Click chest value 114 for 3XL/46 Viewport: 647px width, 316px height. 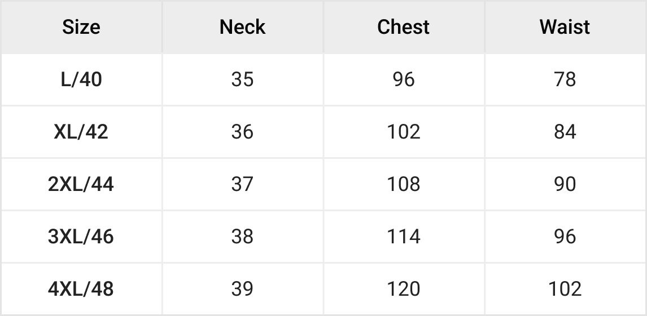point(403,237)
